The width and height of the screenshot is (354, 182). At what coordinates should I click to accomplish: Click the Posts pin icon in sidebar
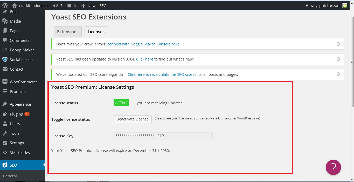click(5, 12)
